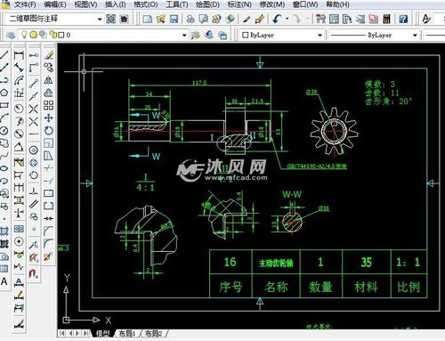Toggle layer 0 lock icon
This screenshot has height=341, width=445.
tap(53, 35)
